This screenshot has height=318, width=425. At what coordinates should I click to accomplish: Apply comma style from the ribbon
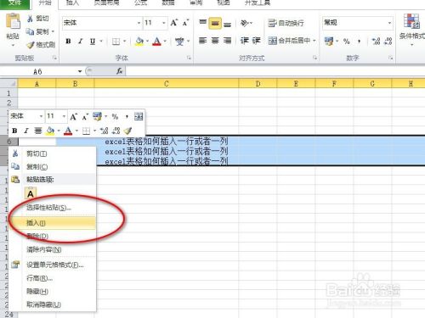click(359, 42)
